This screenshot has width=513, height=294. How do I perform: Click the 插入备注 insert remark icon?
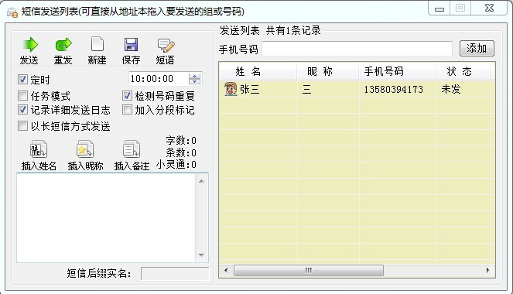pos(132,149)
